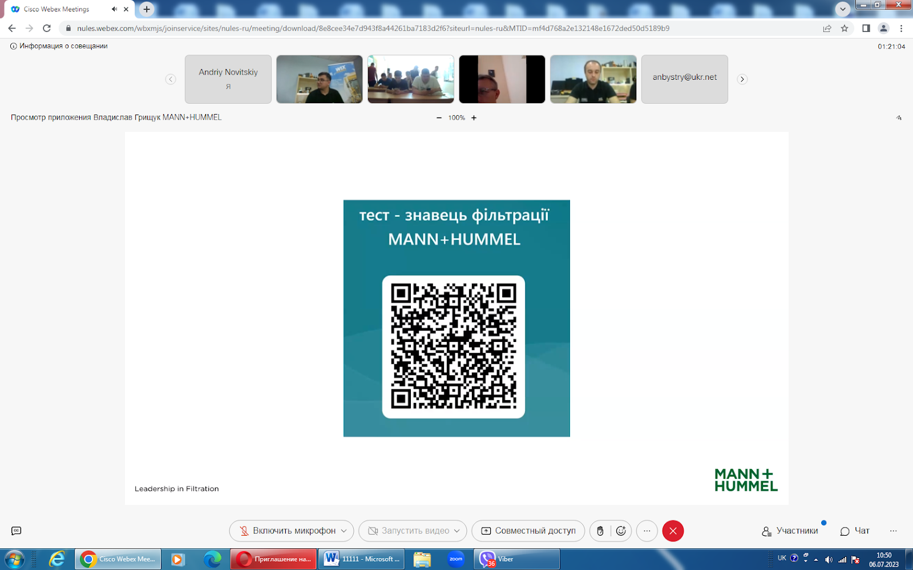Open reactions smiley icon
This screenshot has height=570, width=913.
tap(621, 531)
